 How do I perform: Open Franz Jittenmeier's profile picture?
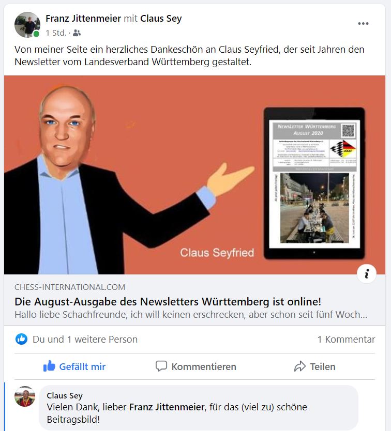click(27, 25)
